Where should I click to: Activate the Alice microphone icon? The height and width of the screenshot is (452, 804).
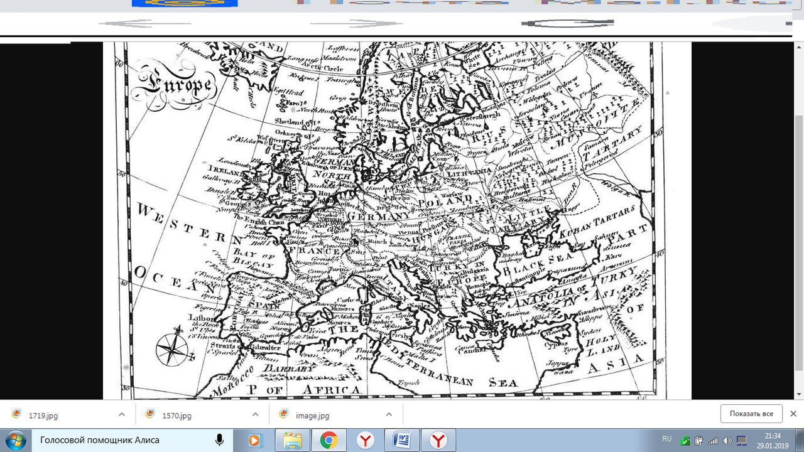click(x=219, y=440)
